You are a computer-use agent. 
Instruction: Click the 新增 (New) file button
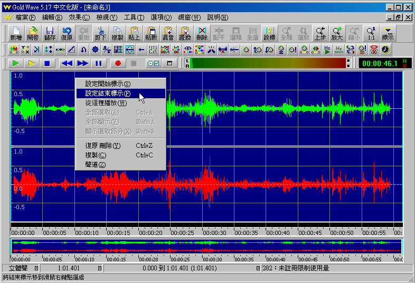(x=16, y=33)
